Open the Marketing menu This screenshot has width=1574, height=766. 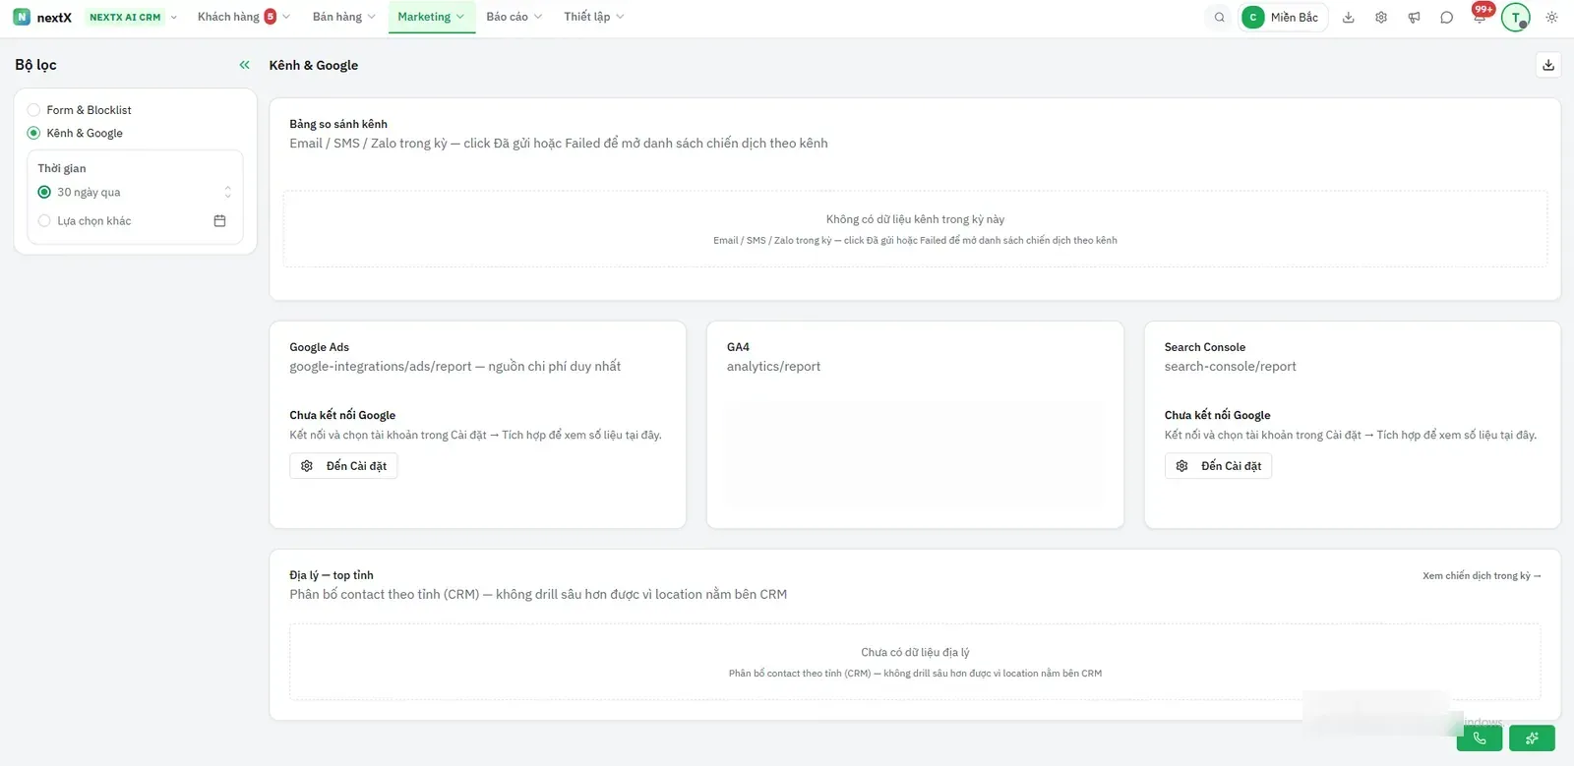tap(431, 17)
